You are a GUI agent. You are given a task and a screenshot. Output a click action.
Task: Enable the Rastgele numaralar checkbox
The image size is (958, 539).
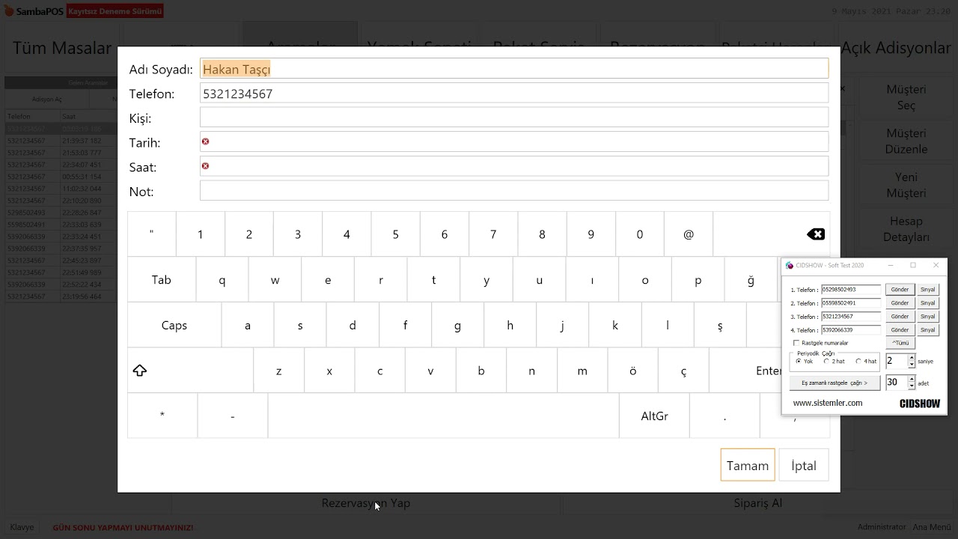(796, 343)
